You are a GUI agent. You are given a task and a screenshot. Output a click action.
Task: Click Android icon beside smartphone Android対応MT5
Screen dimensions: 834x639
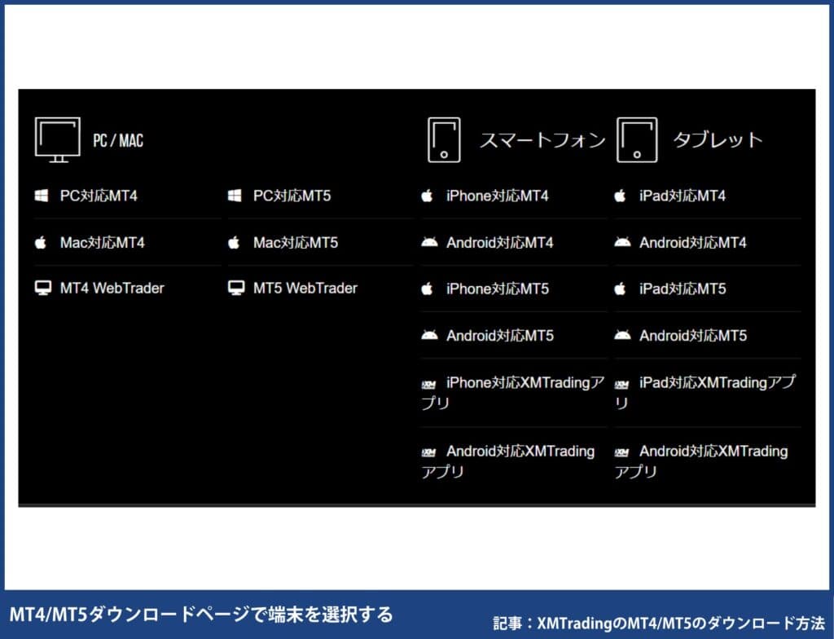point(429,335)
